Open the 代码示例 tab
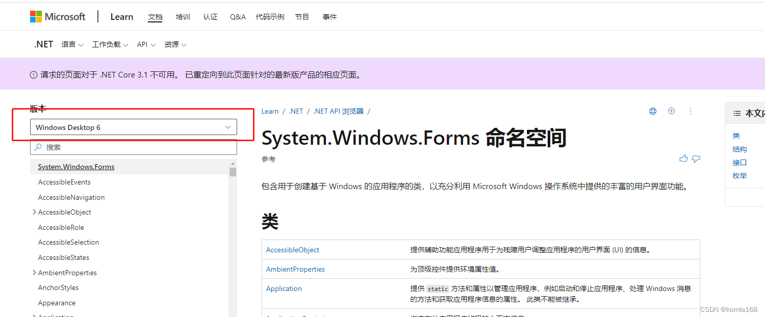The height and width of the screenshot is (317, 765). click(270, 17)
